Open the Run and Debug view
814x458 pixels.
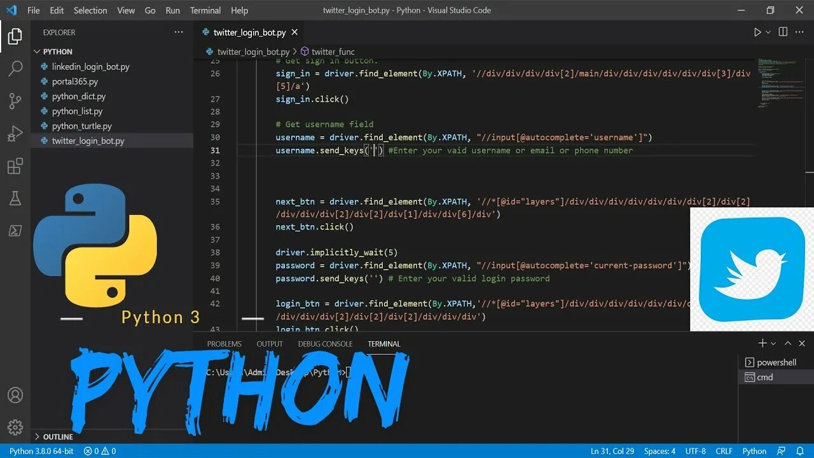[x=15, y=134]
